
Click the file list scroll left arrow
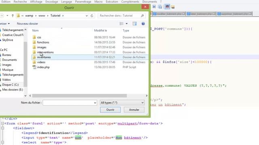(30, 96)
